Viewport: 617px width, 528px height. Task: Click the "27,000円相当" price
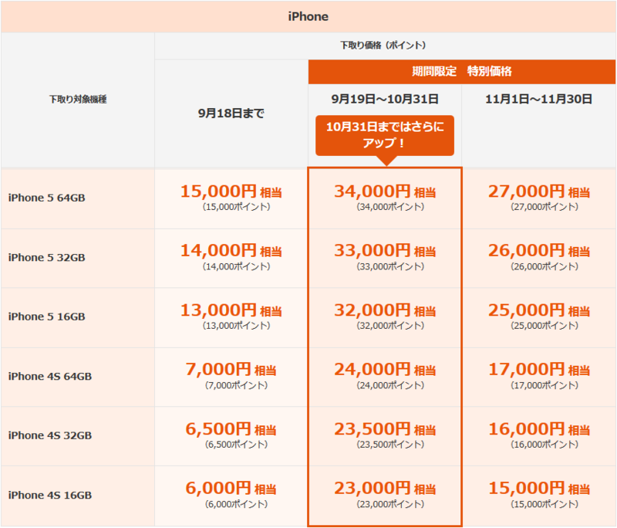coord(538,191)
